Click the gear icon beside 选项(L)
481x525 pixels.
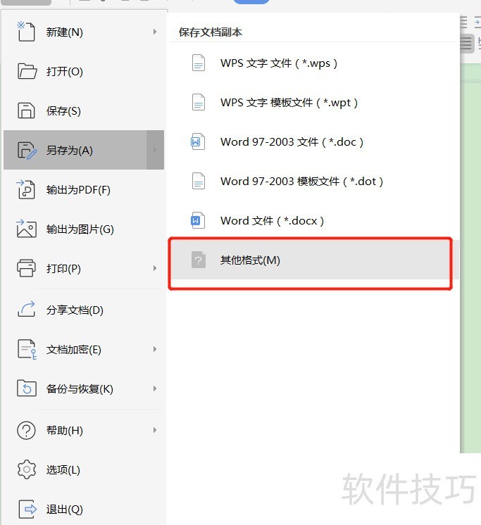(27, 469)
